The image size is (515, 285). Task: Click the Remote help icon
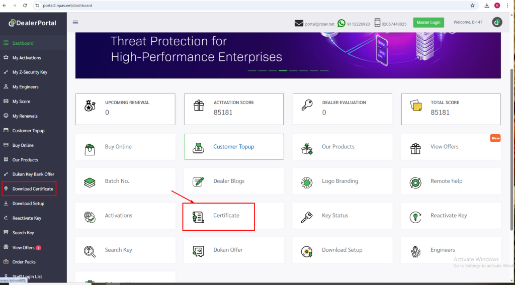(415, 181)
